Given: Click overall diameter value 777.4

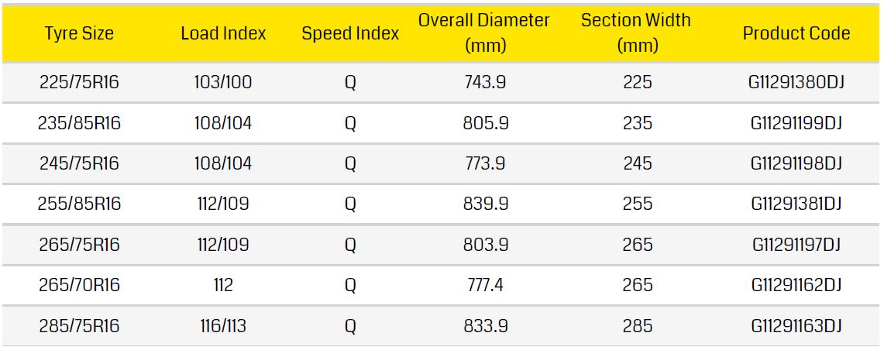Looking at the screenshot, I should pos(485,286).
